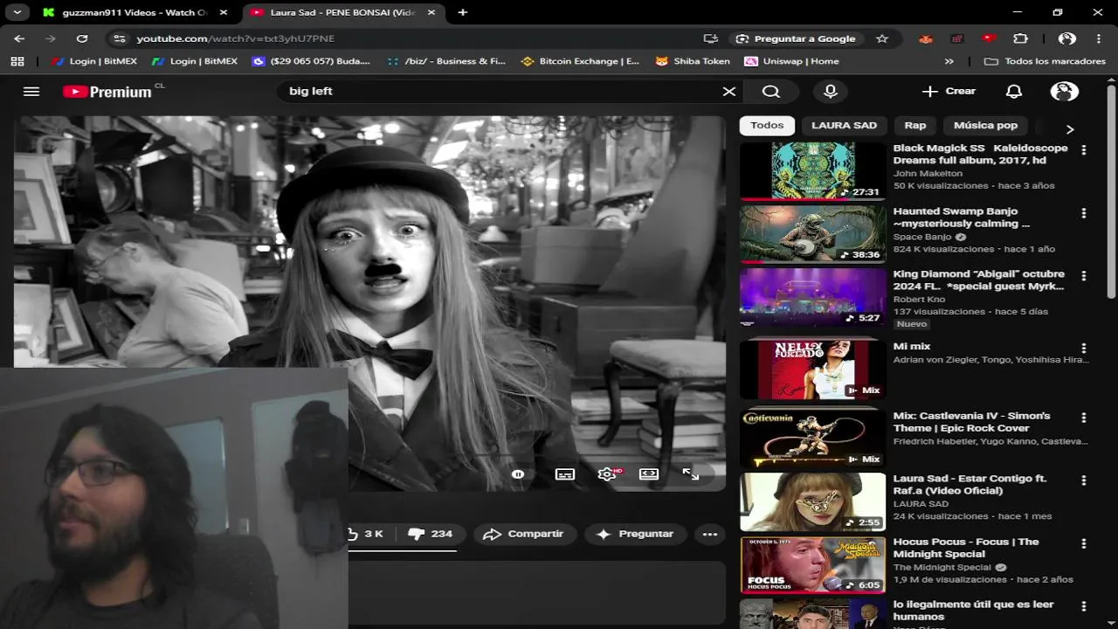Open the YouTube hamburger guide menu

(31, 92)
